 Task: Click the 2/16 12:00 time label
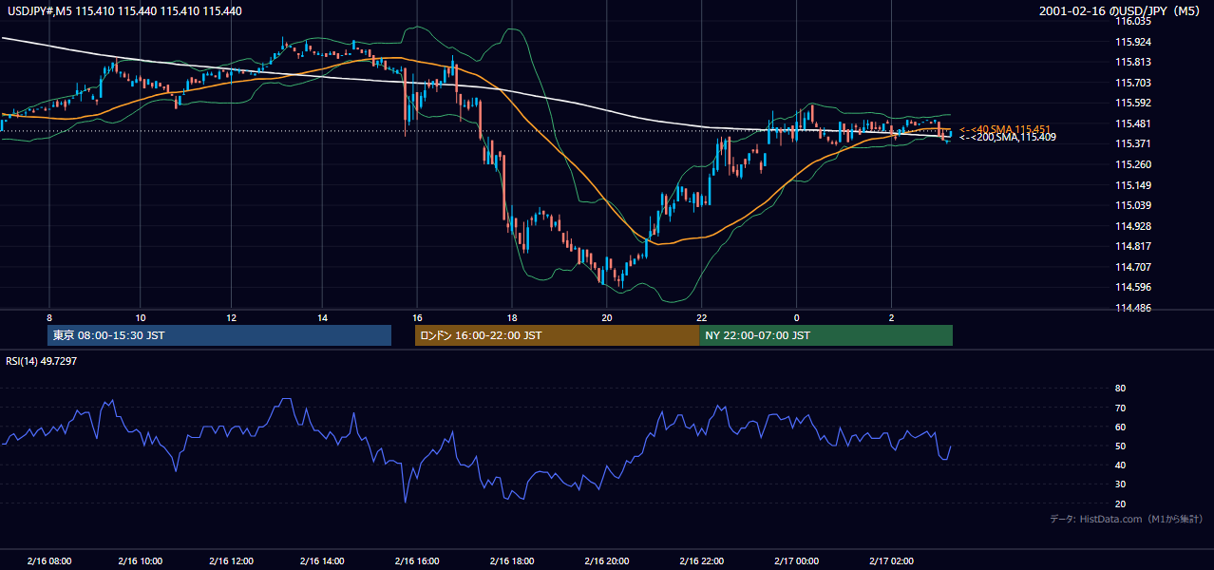[x=231, y=561]
